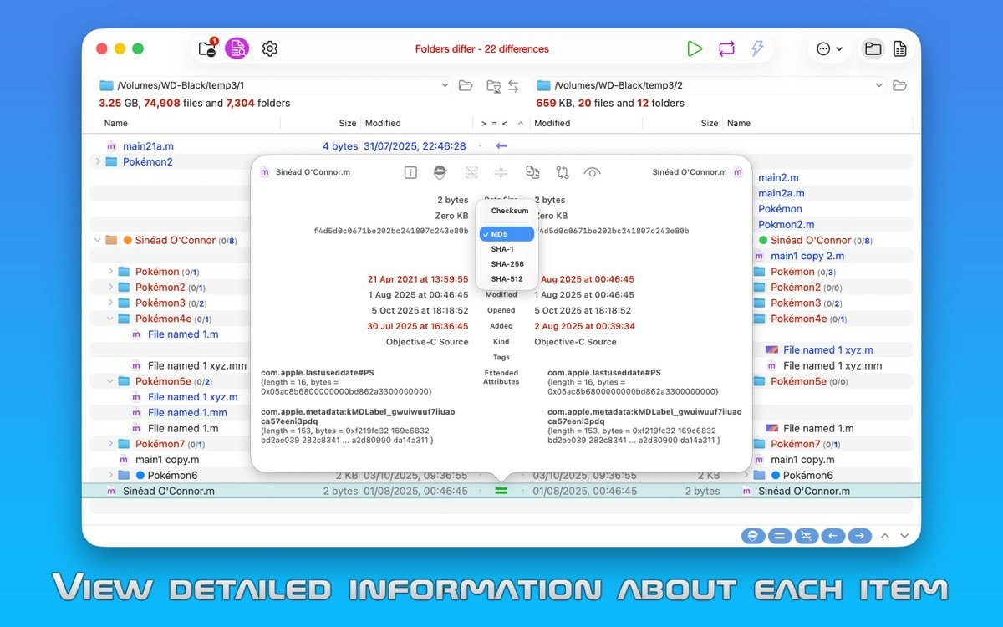Open the settings gear in toolbar

pos(269,48)
